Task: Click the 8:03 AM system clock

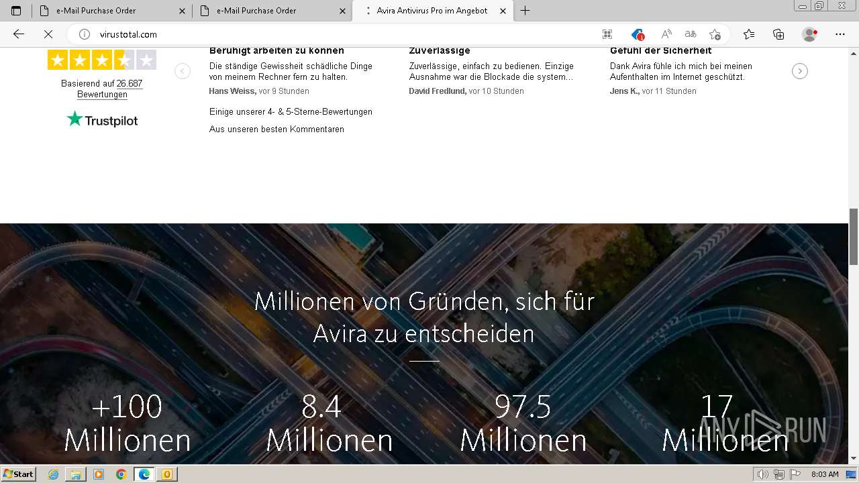Action: (x=825, y=474)
